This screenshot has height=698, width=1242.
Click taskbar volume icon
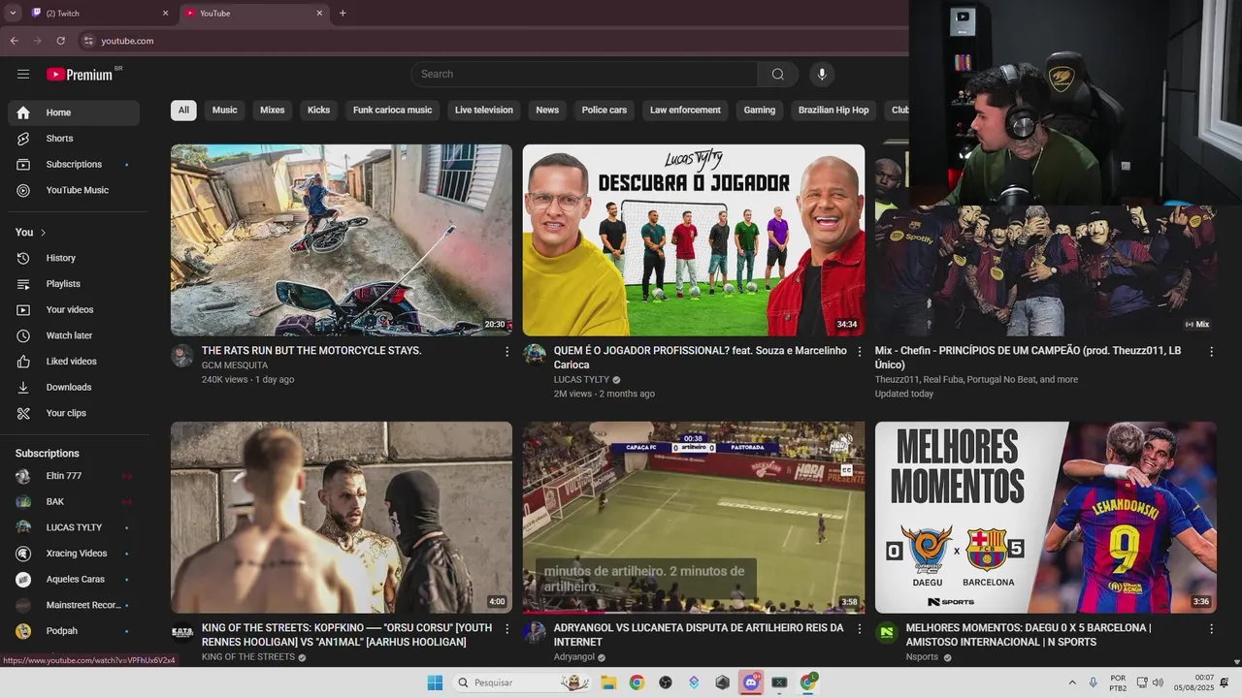[1158, 682]
